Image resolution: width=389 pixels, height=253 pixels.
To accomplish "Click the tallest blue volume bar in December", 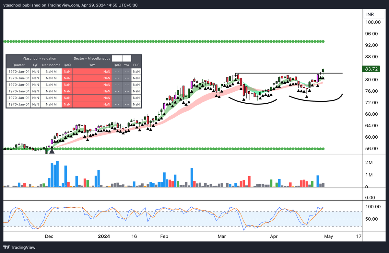I will [58, 174].
